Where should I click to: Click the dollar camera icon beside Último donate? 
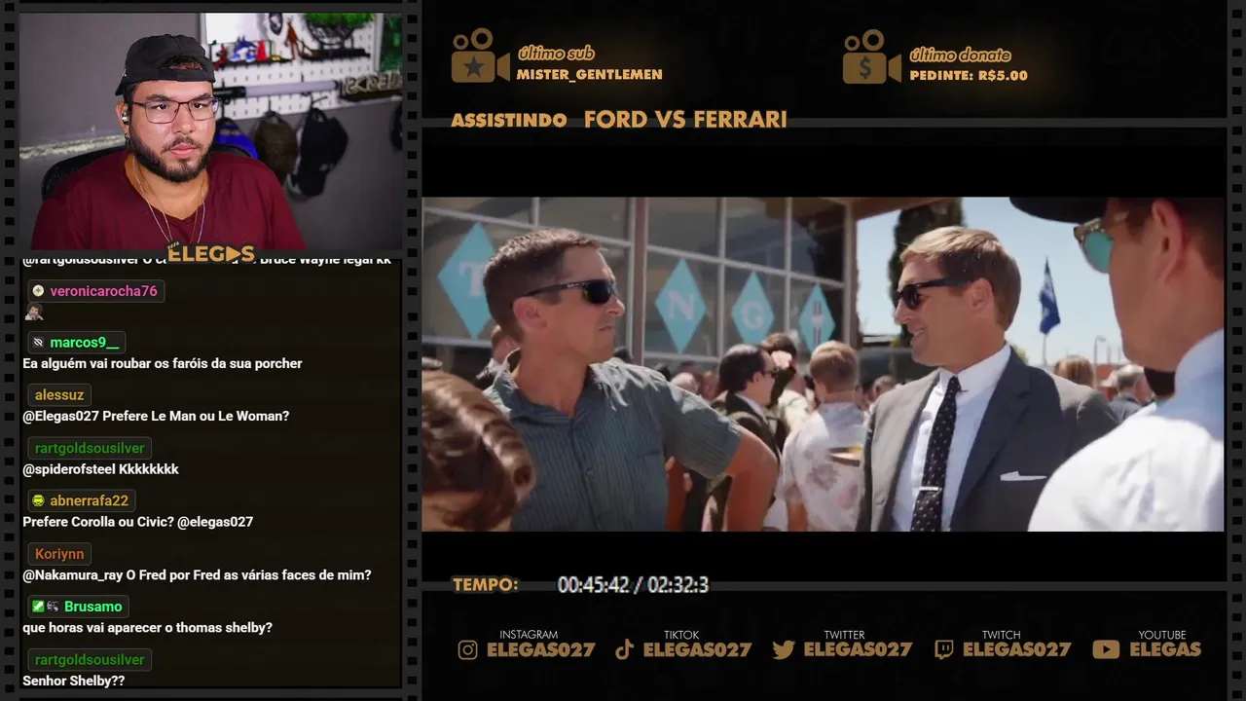pos(871,56)
